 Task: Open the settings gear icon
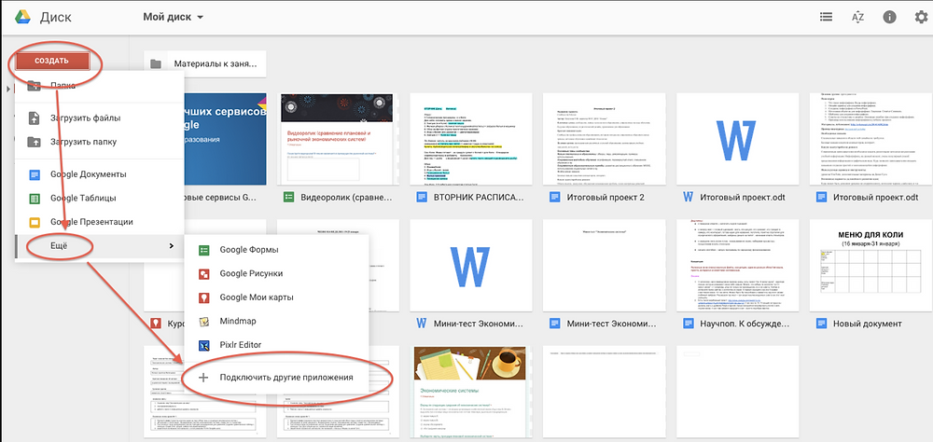920,17
